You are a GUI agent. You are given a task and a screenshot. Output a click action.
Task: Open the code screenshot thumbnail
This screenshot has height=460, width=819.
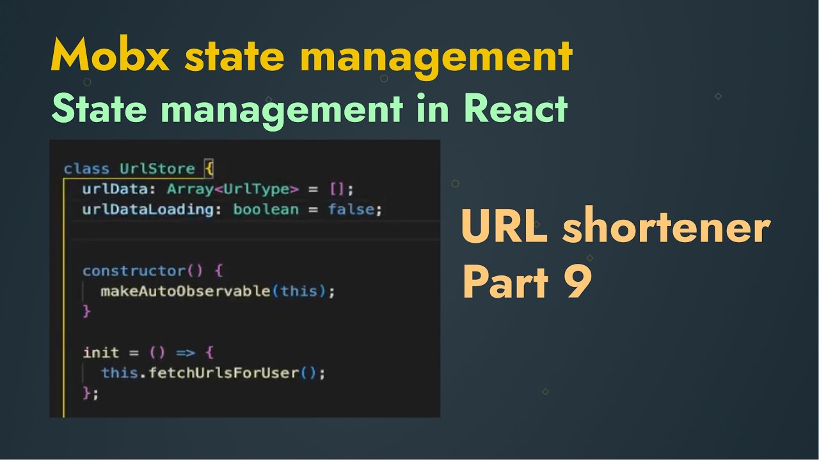click(x=245, y=279)
